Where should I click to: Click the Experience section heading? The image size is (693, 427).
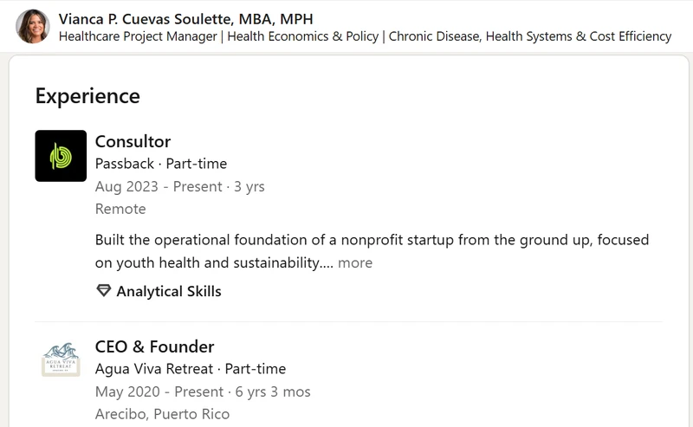pos(87,96)
